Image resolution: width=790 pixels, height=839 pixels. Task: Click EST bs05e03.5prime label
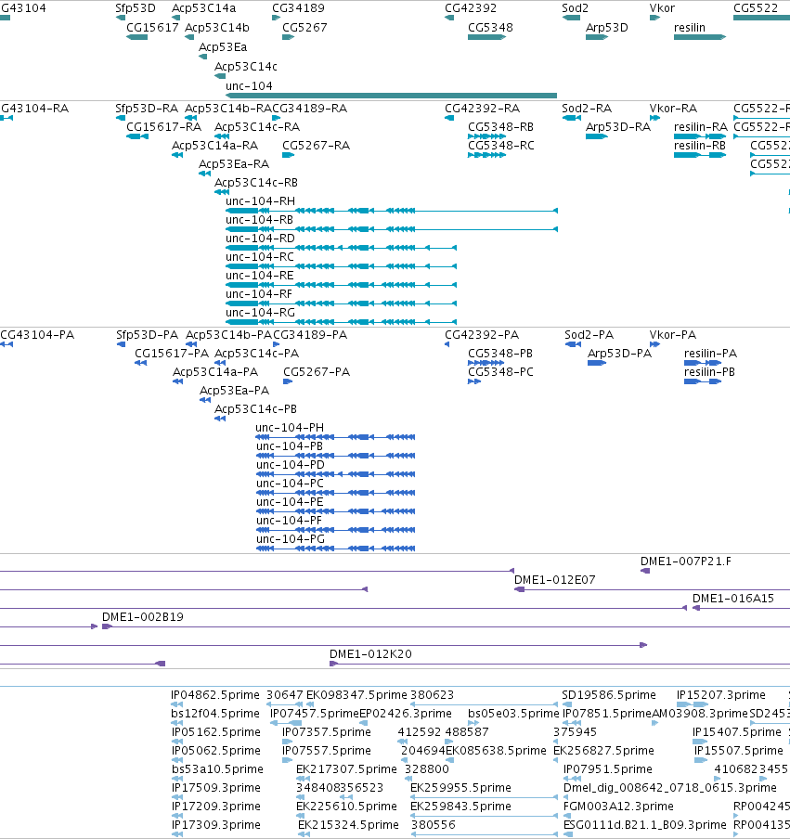513,714
